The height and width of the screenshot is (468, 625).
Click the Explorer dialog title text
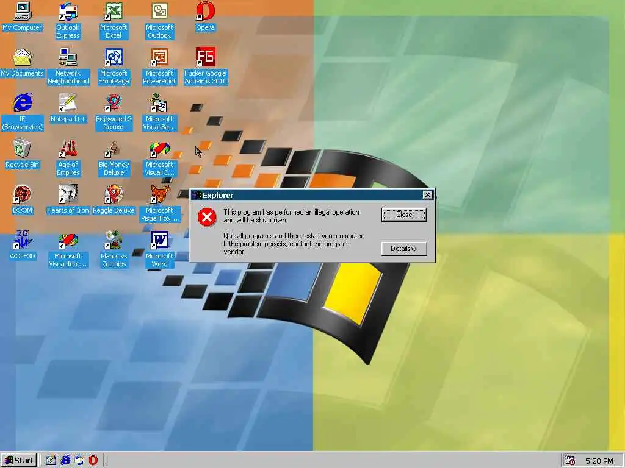pos(218,195)
